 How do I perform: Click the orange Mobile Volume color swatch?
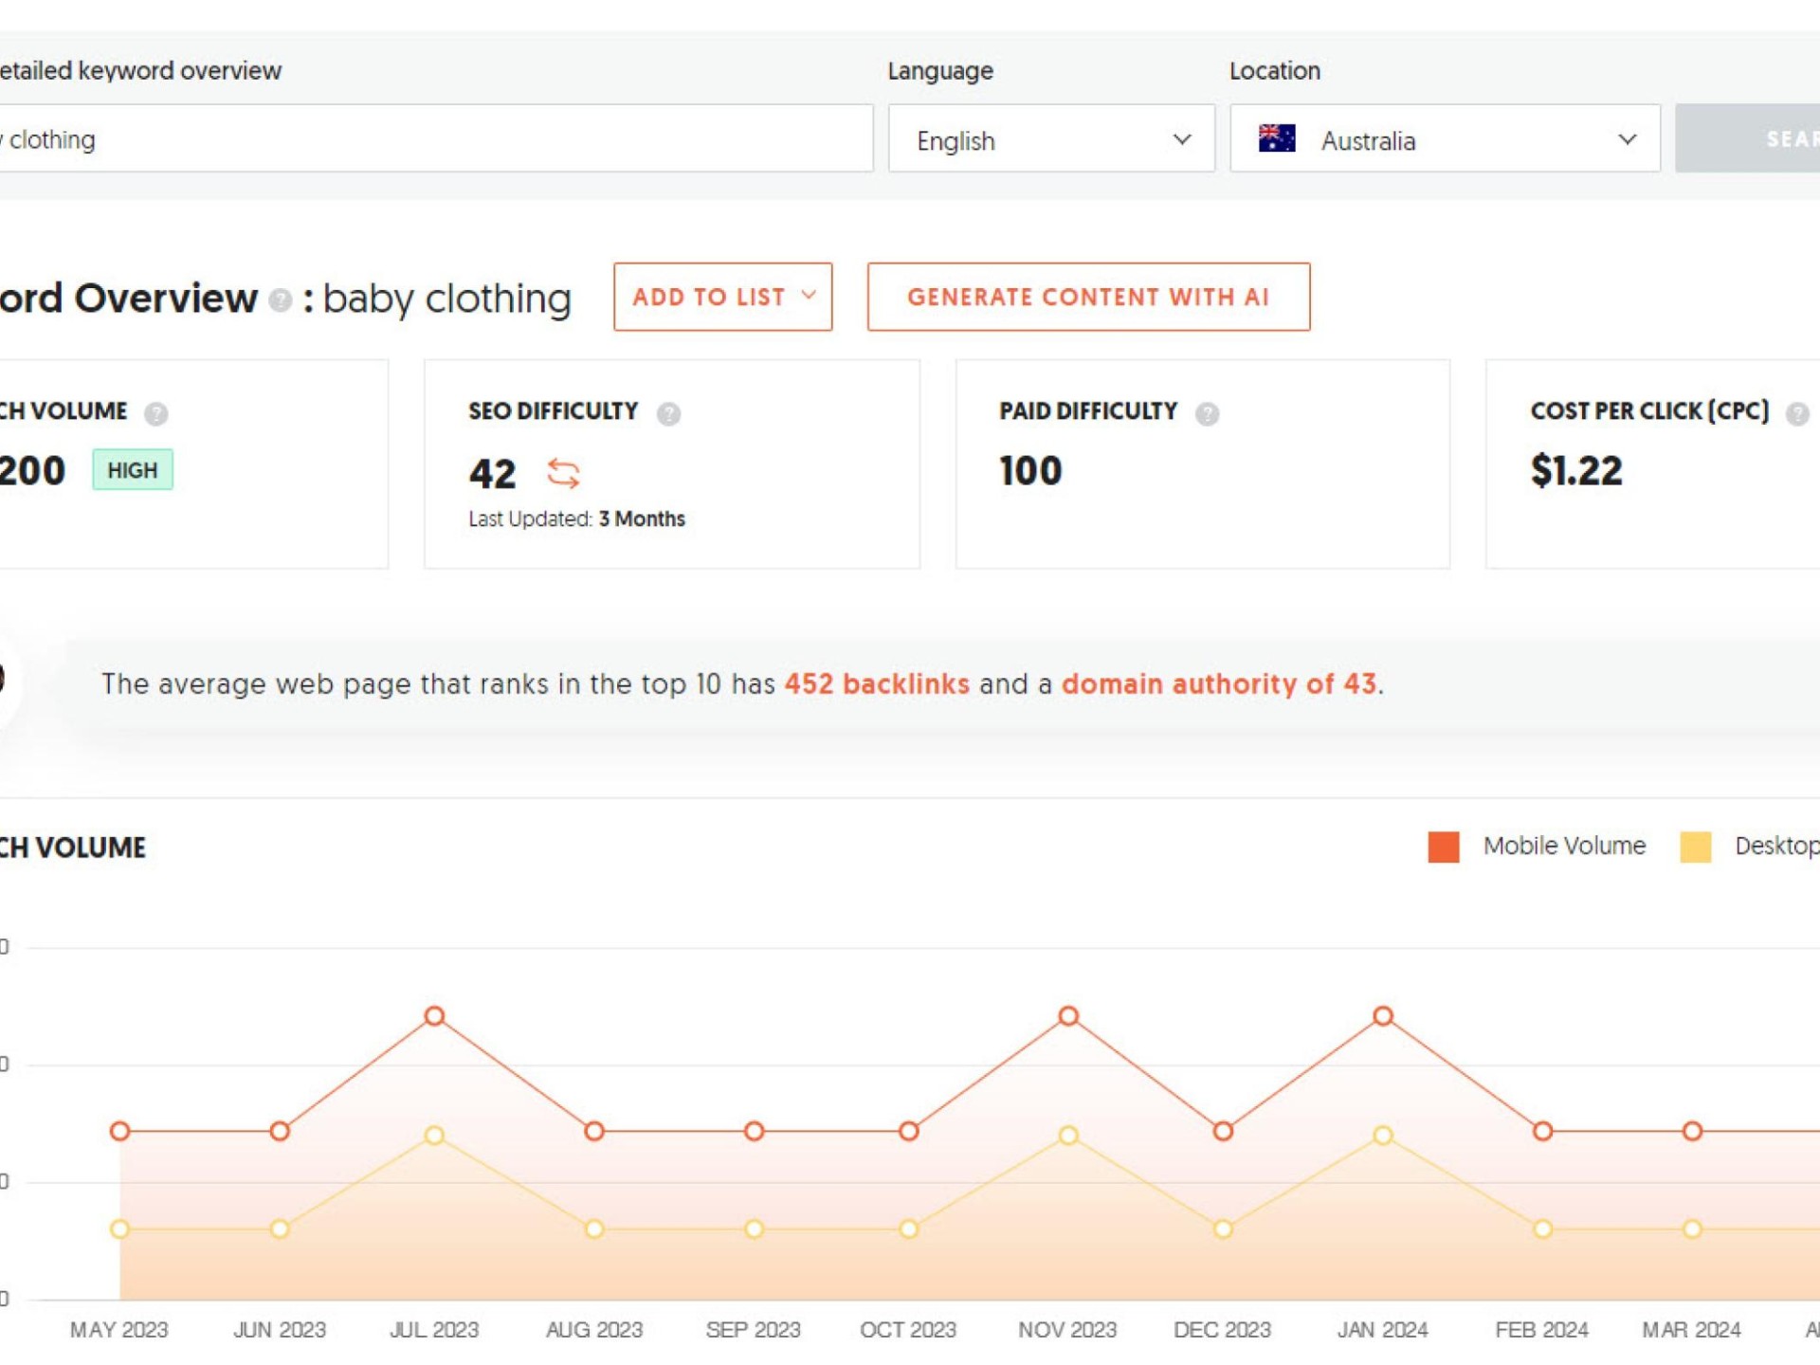point(1443,846)
